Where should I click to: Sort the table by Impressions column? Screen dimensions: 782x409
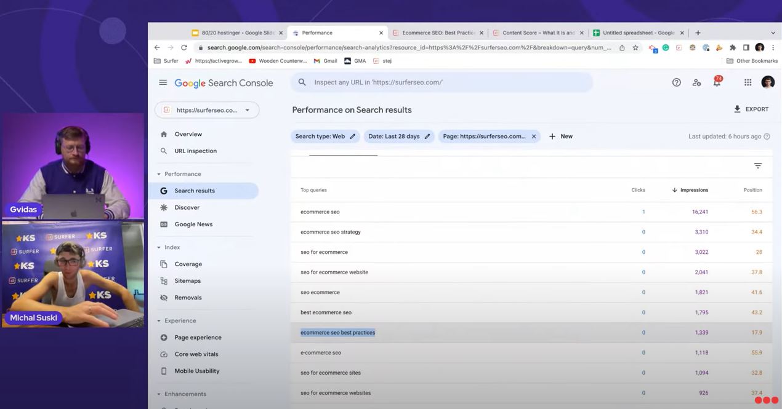[690, 190]
